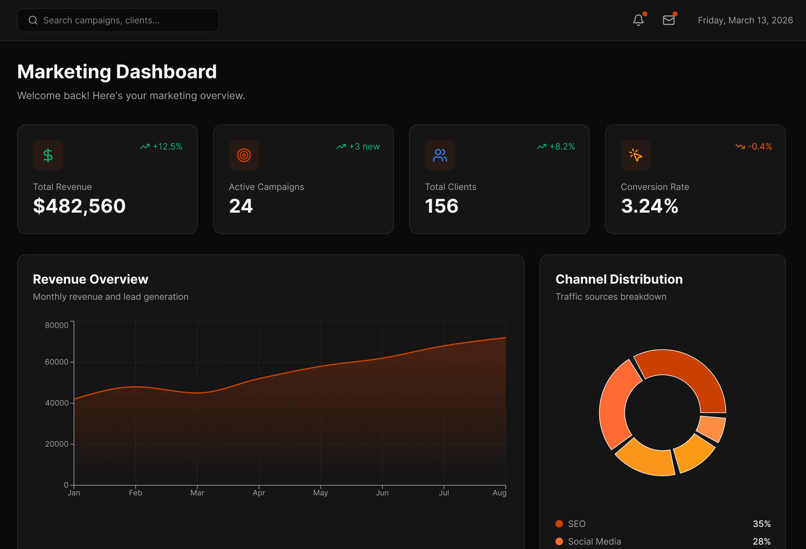
Task: Click the +8.2% clients trend indicator
Action: point(556,146)
